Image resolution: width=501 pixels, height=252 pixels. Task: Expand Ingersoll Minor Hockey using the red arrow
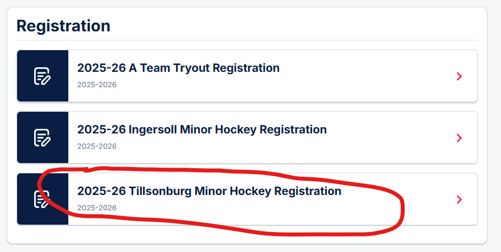pyautogui.click(x=459, y=138)
